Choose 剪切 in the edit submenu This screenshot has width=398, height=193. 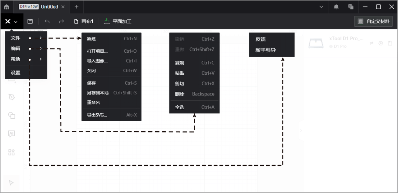(194, 83)
